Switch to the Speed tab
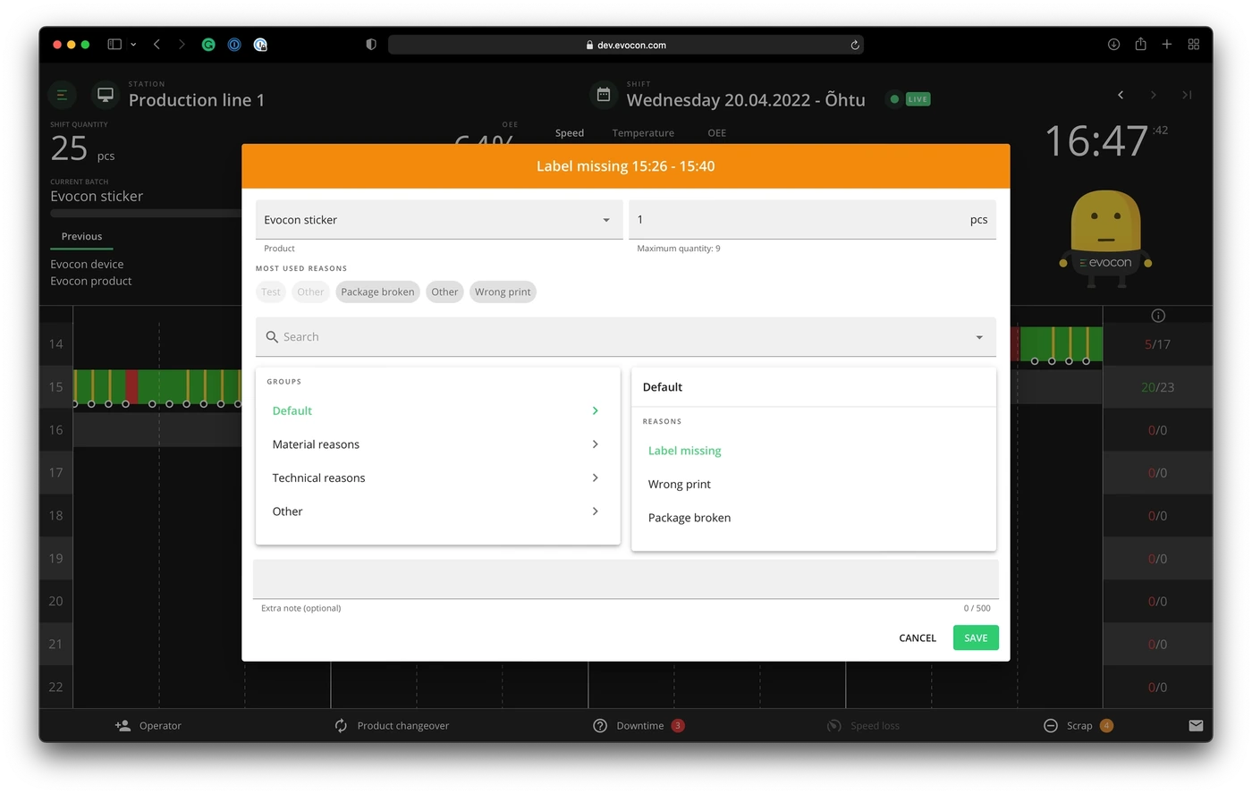The height and width of the screenshot is (794, 1252). 570,133
